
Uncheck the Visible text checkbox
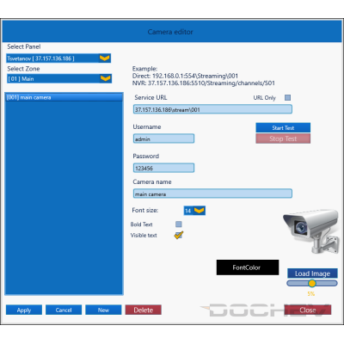pos(179,236)
